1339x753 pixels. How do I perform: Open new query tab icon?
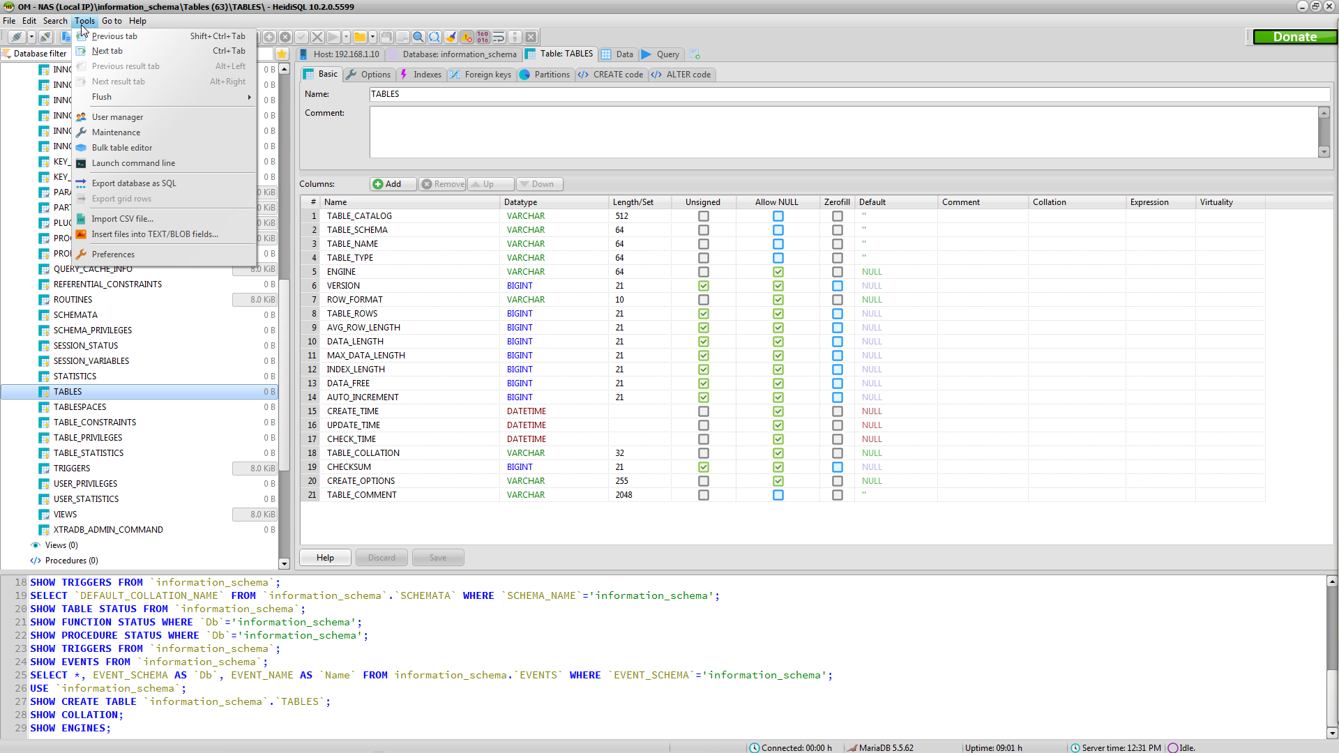pyautogui.click(x=695, y=54)
